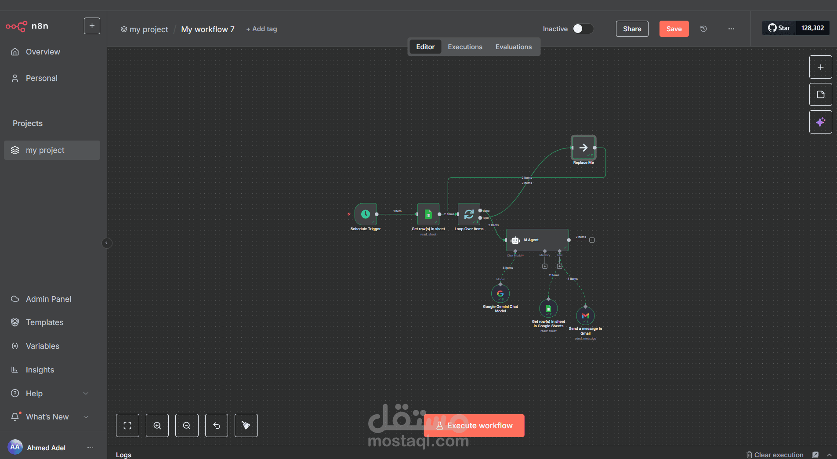Image resolution: width=837 pixels, height=459 pixels.
Task: Select the AI Agent node
Action: pyautogui.click(x=537, y=240)
